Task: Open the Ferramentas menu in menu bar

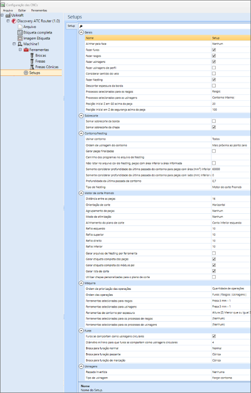Action: [x=39, y=10]
